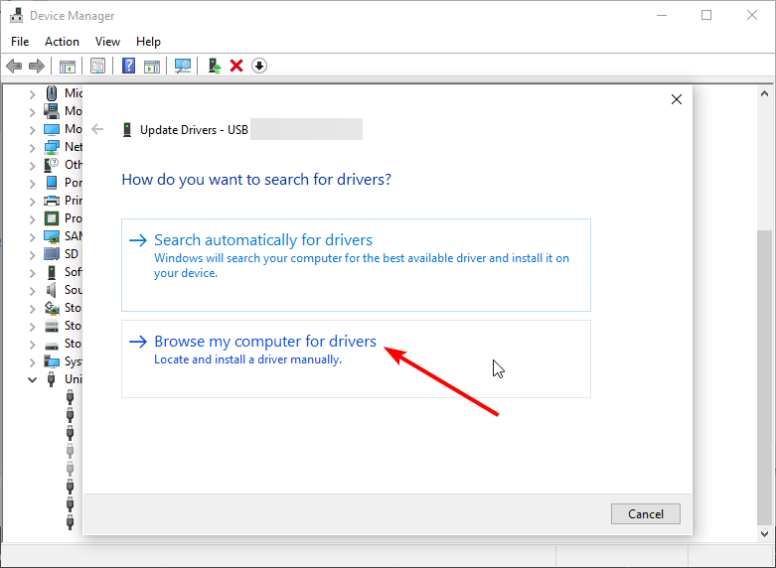This screenshot has width=776, height=568.
Task: Select the question-mark device icon beside 'Oth'
Action: 52,164
